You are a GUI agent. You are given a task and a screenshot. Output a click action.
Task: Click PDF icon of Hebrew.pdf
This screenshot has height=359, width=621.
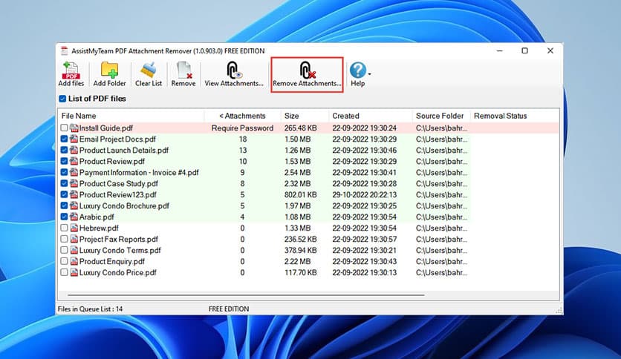point(74,228)
